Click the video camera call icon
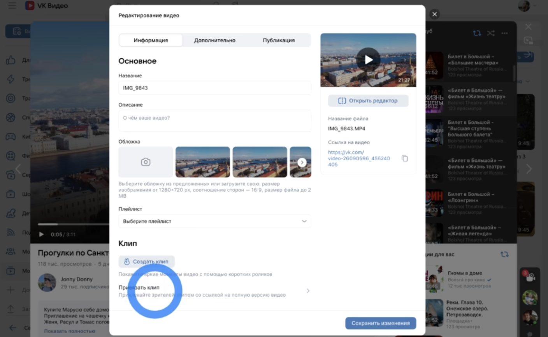548x337 pixels. [x=529, y=277]
